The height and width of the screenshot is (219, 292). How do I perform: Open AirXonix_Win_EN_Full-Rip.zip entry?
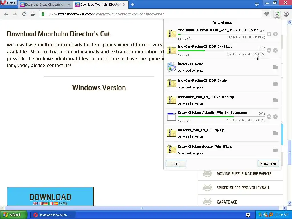223,133
